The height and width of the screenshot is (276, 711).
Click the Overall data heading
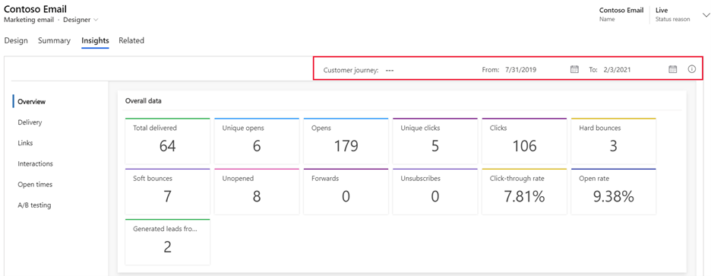pyautogui.click(x=144, y=101)
